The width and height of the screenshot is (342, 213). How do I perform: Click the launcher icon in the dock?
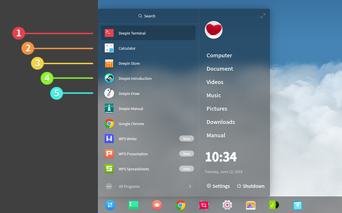[x=110, y=205]
